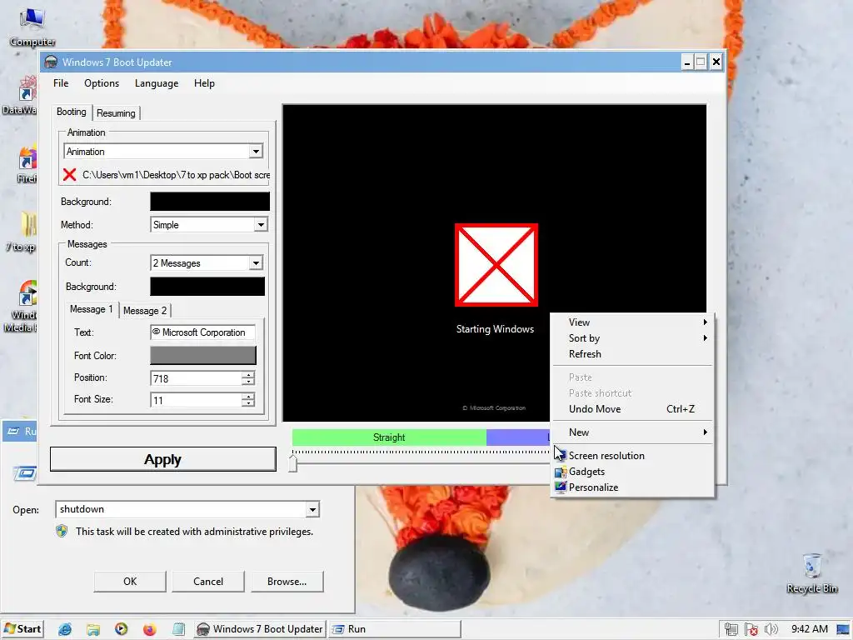Click the clock showing 9:42 AM
Image resolution: width=853 pixels, height=640 pixels.
pyautogui.click(x=810, y=629)
